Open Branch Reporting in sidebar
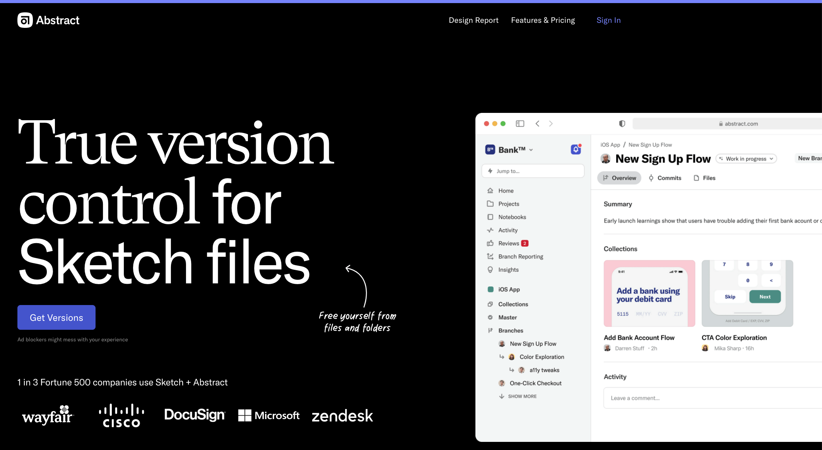The height and width of the screenshot is (450, 822). (x=520, y=256)
